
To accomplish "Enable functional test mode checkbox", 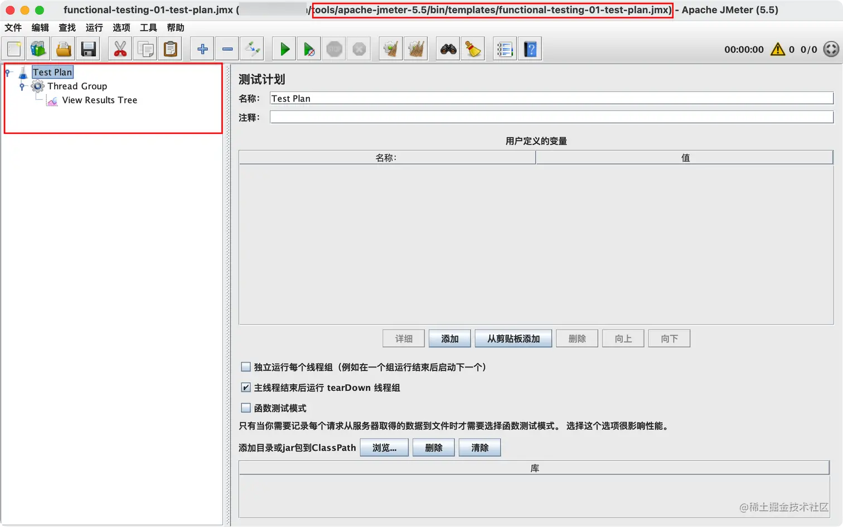I will pyautogui.click(x=245, y=408).
